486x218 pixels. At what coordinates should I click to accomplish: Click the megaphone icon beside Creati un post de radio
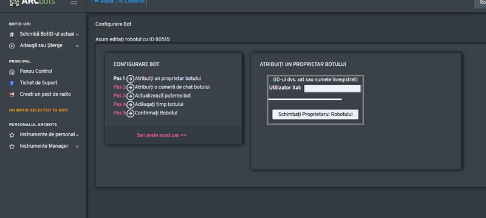pos(12,94)
